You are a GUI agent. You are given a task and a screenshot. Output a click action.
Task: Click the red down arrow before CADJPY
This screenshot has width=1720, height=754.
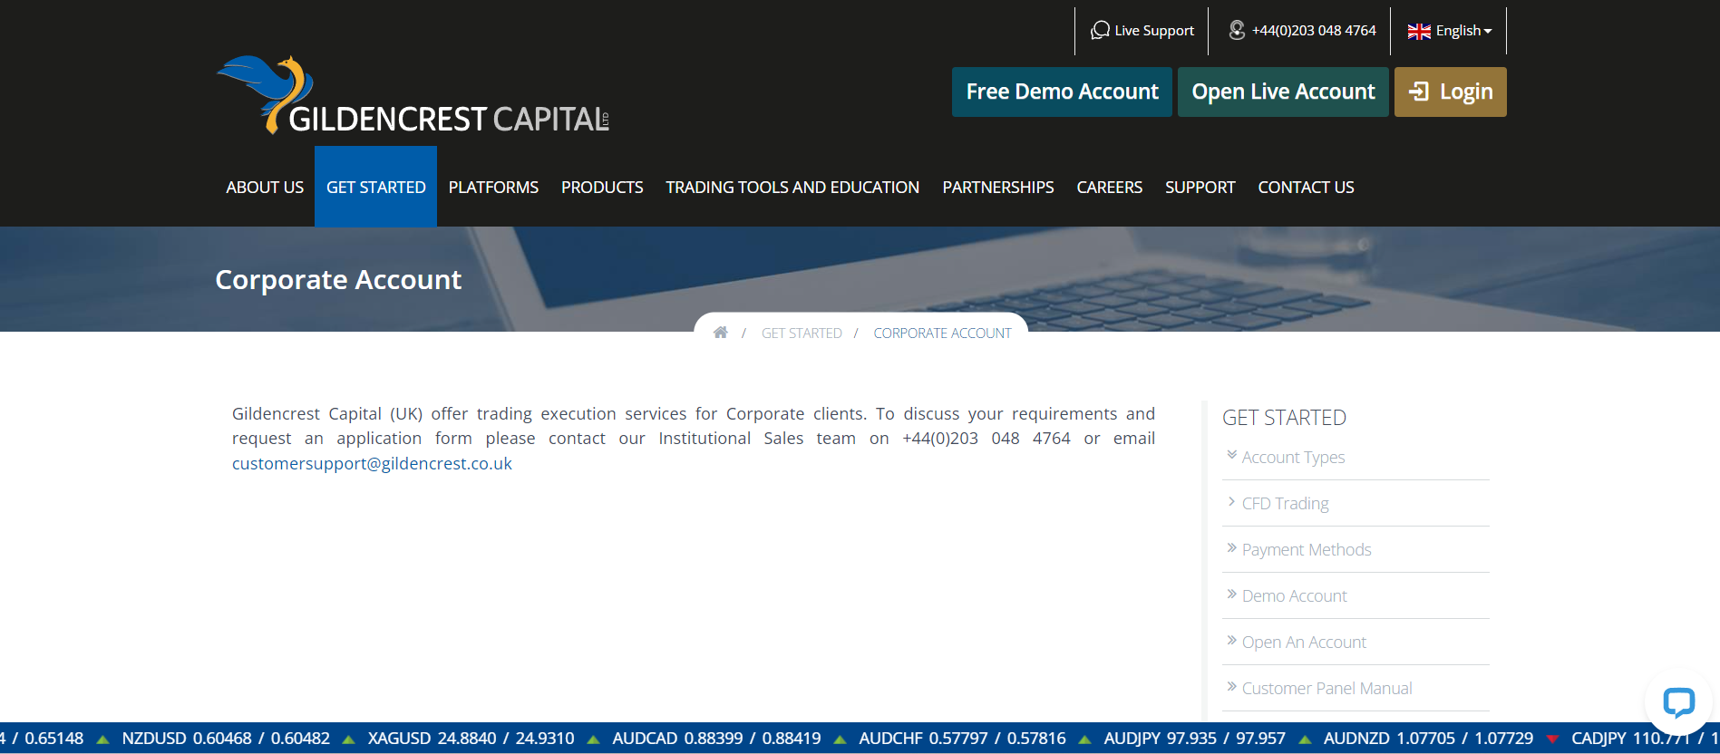[x=1552, y=739]
